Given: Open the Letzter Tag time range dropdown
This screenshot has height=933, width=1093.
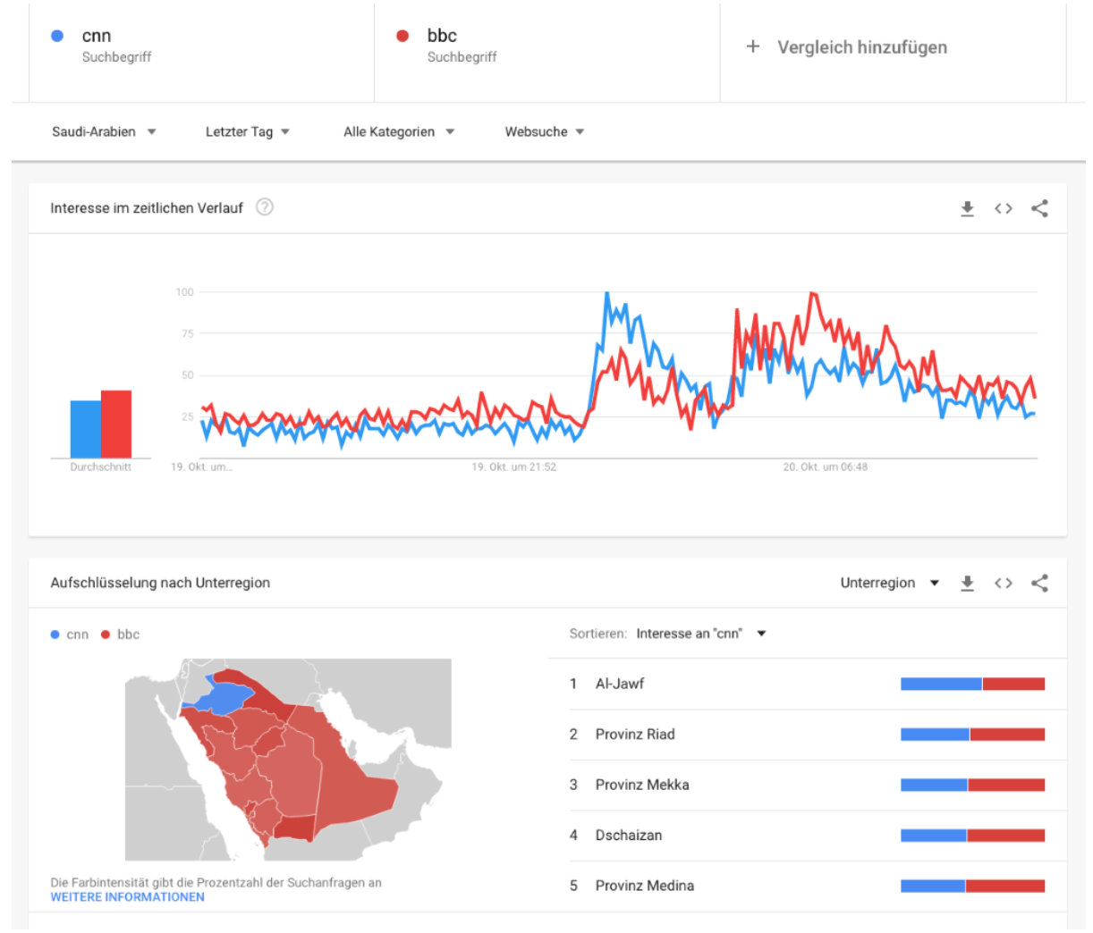Looking at the screenshot, I should click(x=248, y=132).
